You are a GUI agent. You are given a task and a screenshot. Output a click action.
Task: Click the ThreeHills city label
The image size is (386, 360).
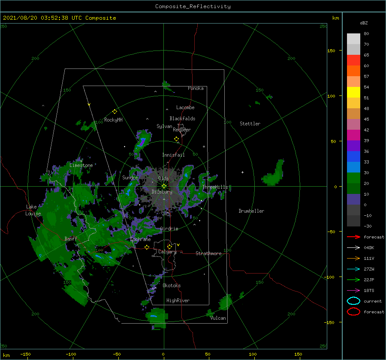[x=215, y=187]
